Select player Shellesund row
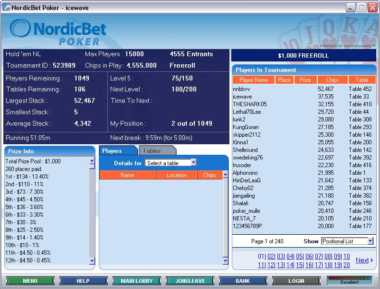380x289 pixels. tap(304, 150)
